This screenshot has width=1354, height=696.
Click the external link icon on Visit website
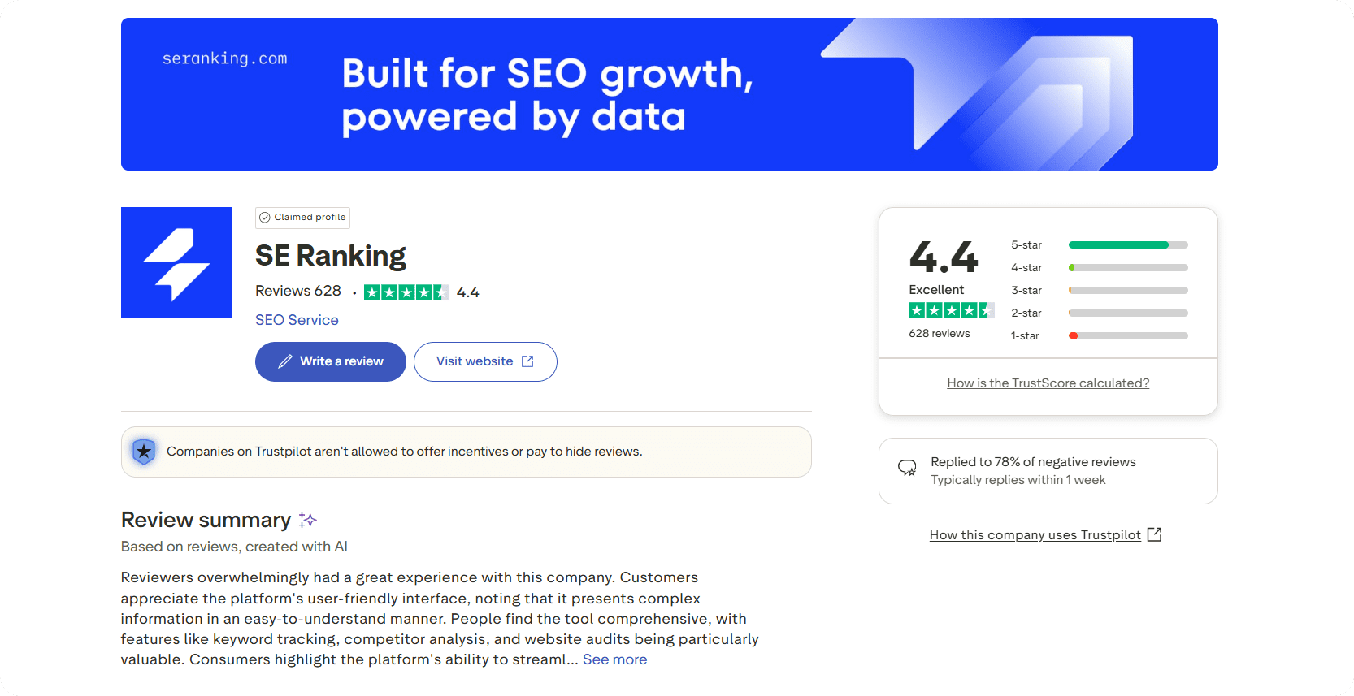(x=527, y=361)
